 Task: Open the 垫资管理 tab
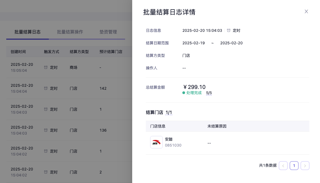pyautogui.click(x=108, y=32)
